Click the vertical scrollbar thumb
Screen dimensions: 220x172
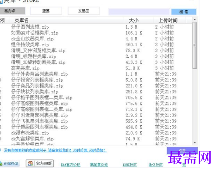[195, 45]
